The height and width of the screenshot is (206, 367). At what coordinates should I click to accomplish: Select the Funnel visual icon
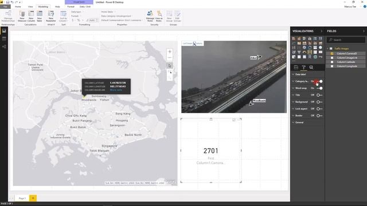pyautogui.click(x=299, y=52)
